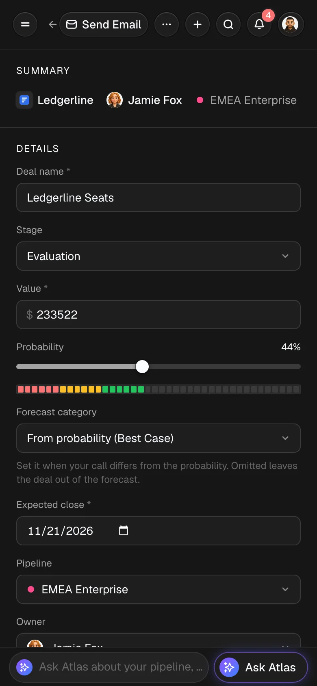Go back using the left arrow
The image size is (317, 686).
pos(52,24)
